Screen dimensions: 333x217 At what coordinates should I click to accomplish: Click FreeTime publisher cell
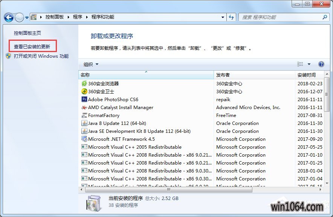click(226, 115)
